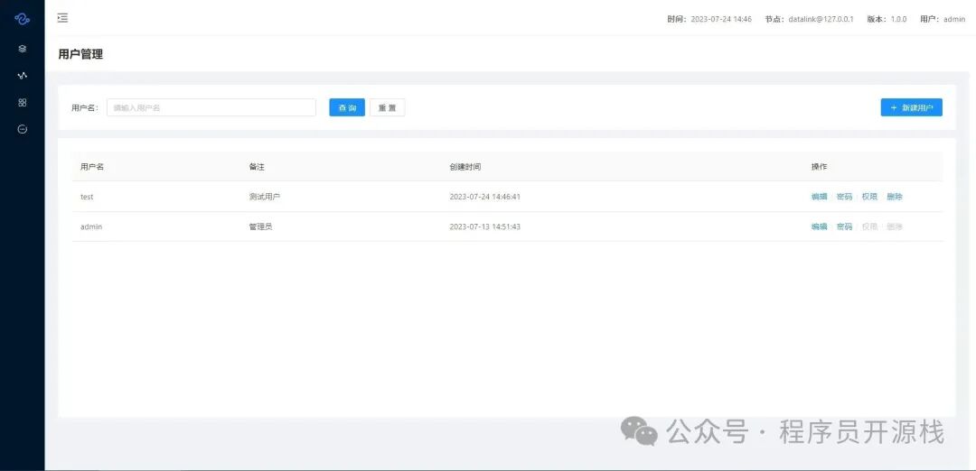976x471 pixels.
Task: Click the 创建时间 column header
Action: click(x=465, y=167)
